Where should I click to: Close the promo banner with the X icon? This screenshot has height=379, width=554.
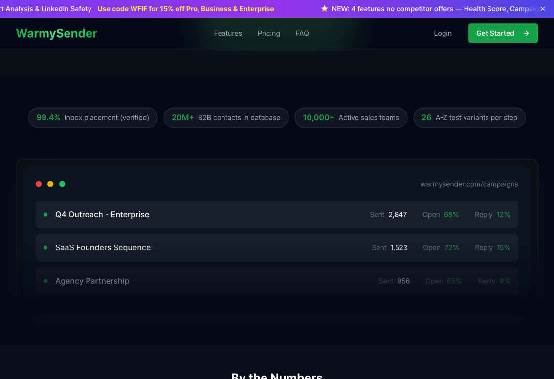pyautogui.click(x=542, y=9)
